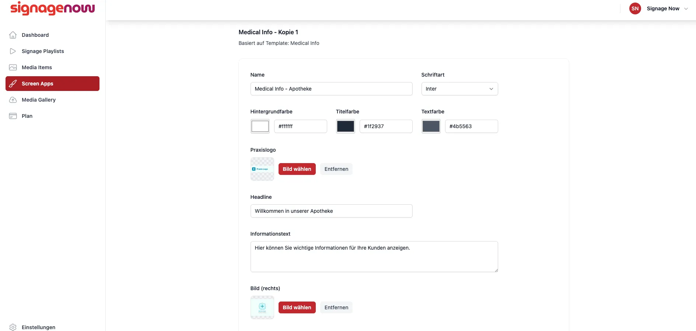Image resolution: width=696 pixels, height=331 pixels.
Task: Click the signagenow logo
Action: pyautogui.click(x=53, y=8)
